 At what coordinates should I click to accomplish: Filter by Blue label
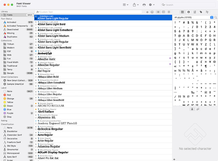pyautogui.click(x=17, y=109)
